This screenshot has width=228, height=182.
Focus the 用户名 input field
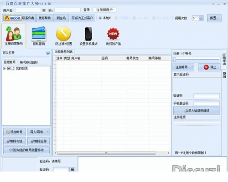(x=28, y=10)
